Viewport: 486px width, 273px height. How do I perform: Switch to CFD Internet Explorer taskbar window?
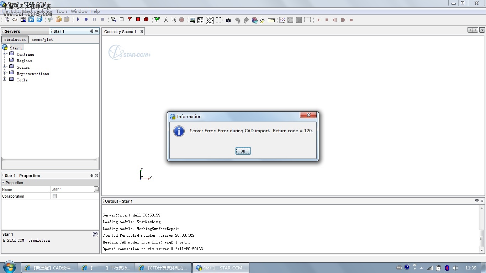coord(163,268)
